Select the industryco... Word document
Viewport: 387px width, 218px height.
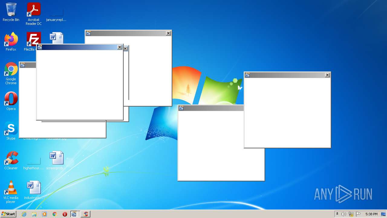34,190
